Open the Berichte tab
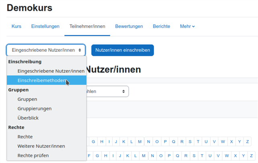 161,26
